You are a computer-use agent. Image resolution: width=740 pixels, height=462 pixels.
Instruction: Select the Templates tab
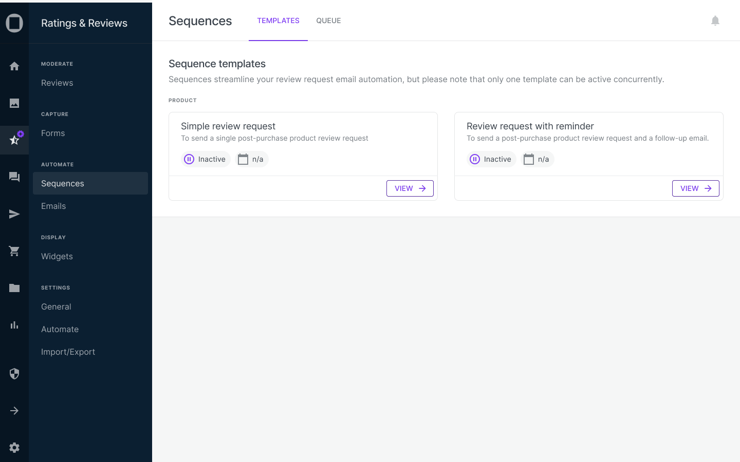pos(278,21)
